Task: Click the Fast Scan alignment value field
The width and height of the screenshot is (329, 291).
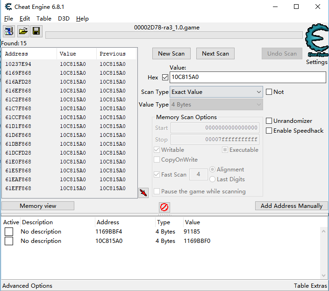Action: click(x=198, y=174)
